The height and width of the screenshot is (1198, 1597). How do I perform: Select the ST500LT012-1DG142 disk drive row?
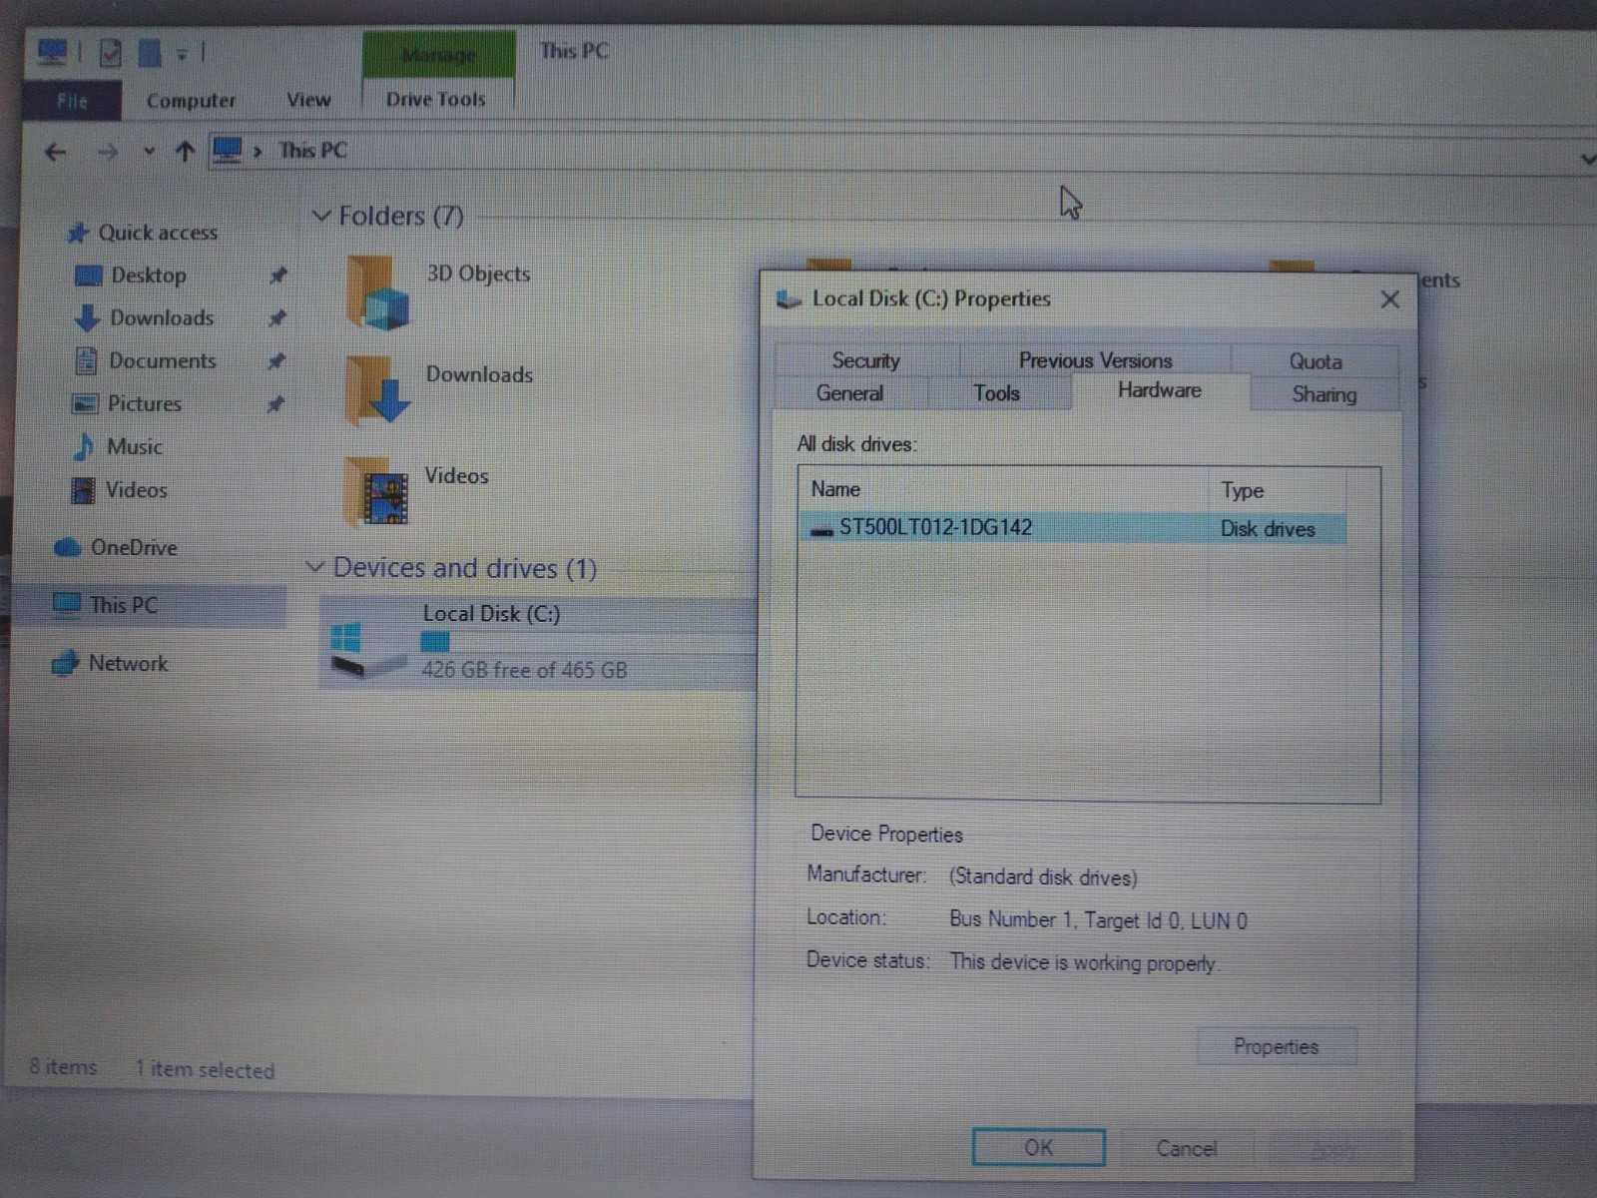click(x=1074, y=528)
